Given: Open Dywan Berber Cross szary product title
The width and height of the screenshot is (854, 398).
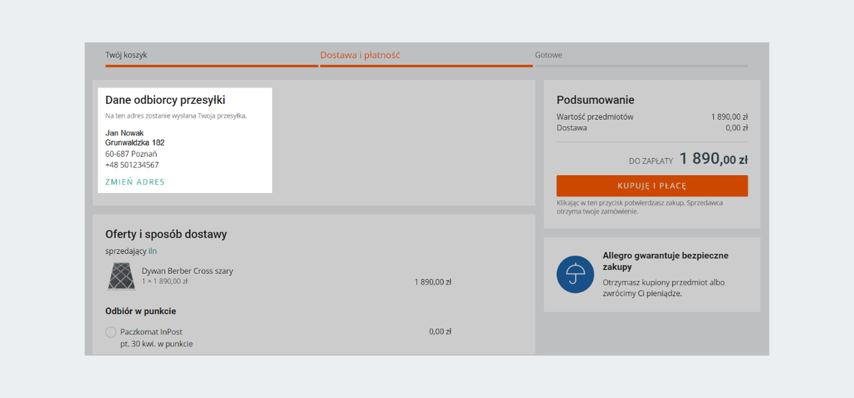Looking at the screenshot, I should [x=187, y=271].
